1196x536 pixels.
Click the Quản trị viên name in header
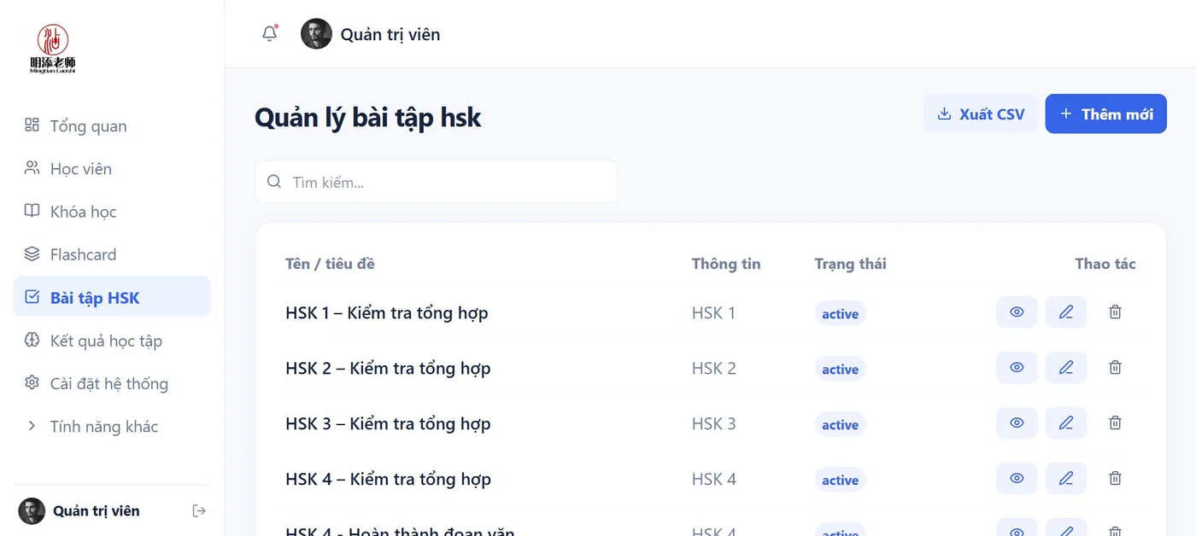pyautogui.click(x=390, y=35)
